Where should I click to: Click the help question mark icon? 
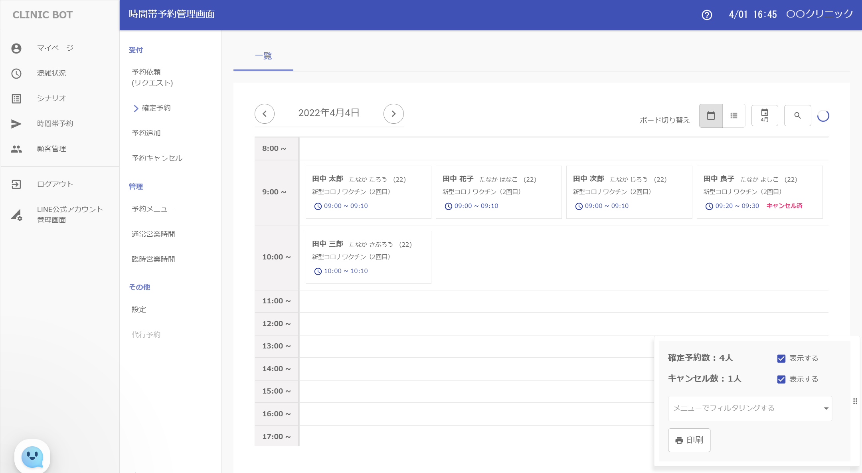click(x=707, y=15)
